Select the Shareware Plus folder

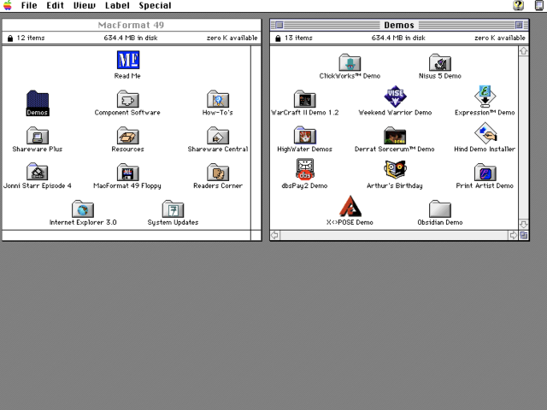pos(38,136)
